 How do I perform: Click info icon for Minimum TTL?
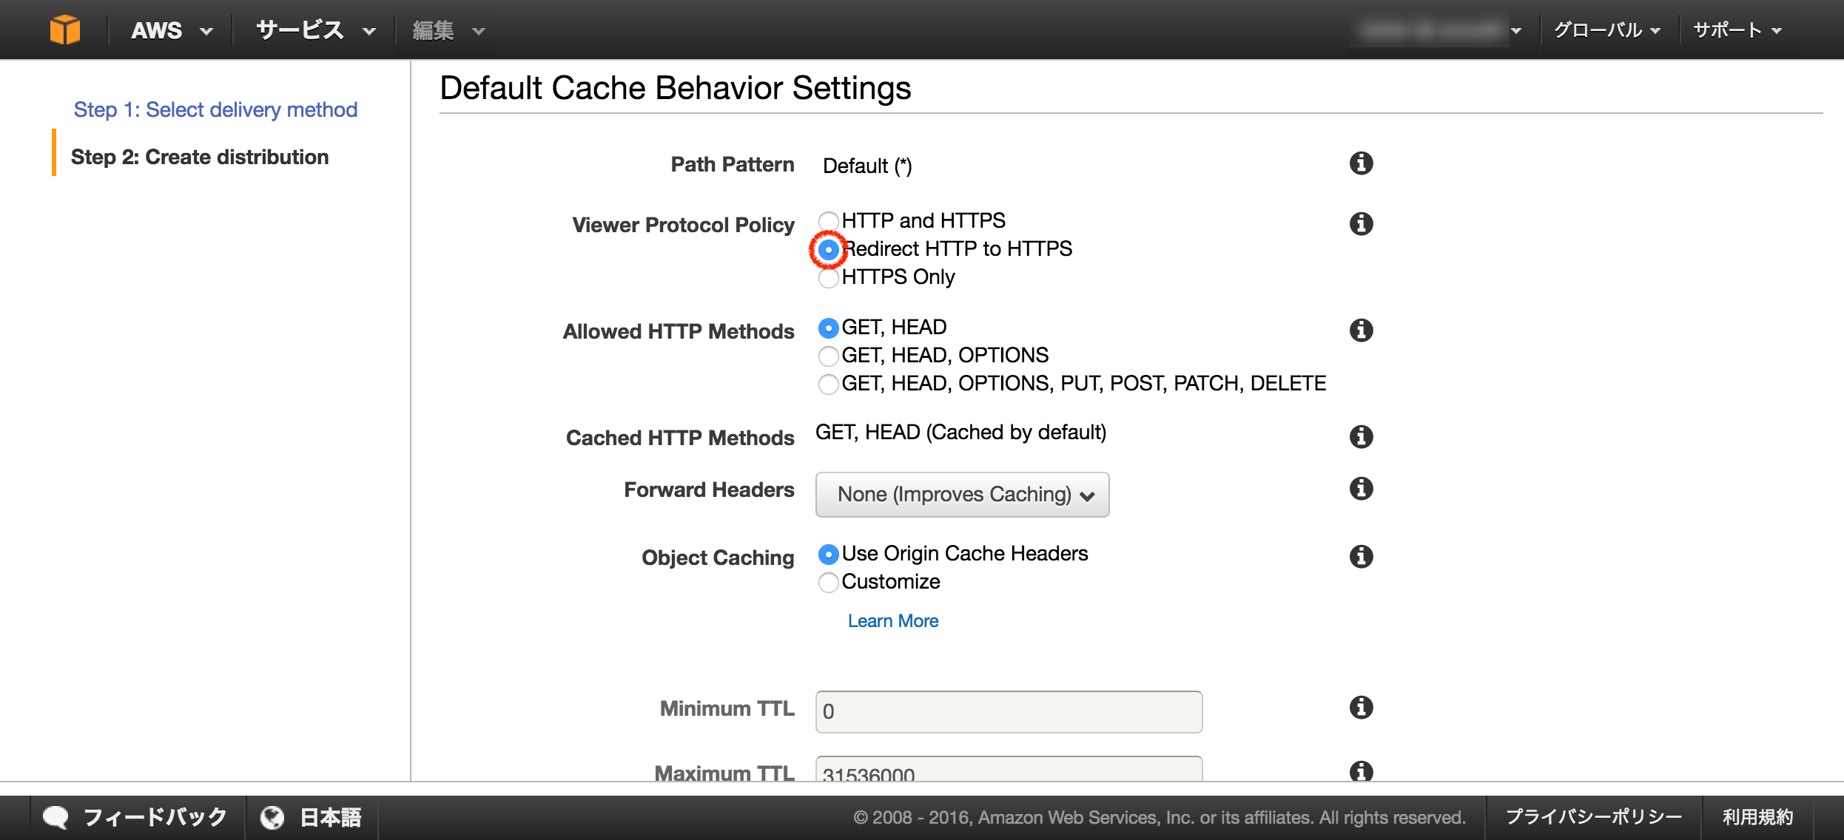pos(1361,708)
